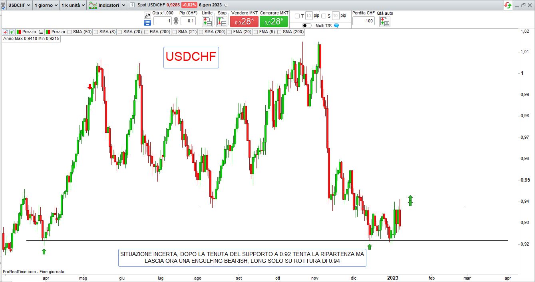535x282 pixels.
Task: Place a Limite order icon
Action: click(x=207, y=22)
